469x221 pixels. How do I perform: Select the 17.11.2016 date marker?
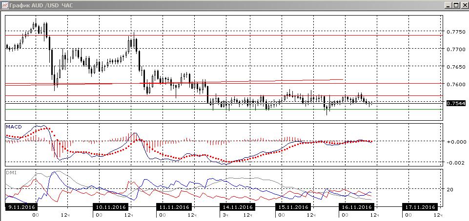[x=420, y=207]
